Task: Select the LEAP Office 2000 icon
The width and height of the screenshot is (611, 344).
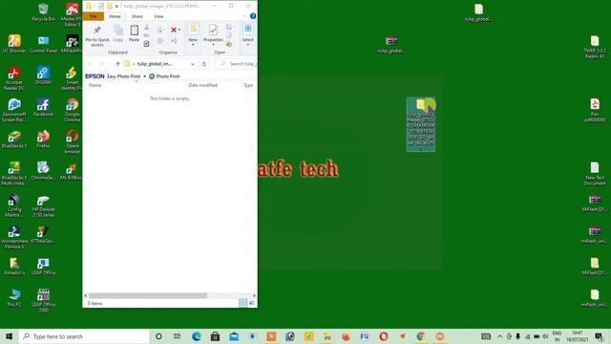Action: point(43,300)
